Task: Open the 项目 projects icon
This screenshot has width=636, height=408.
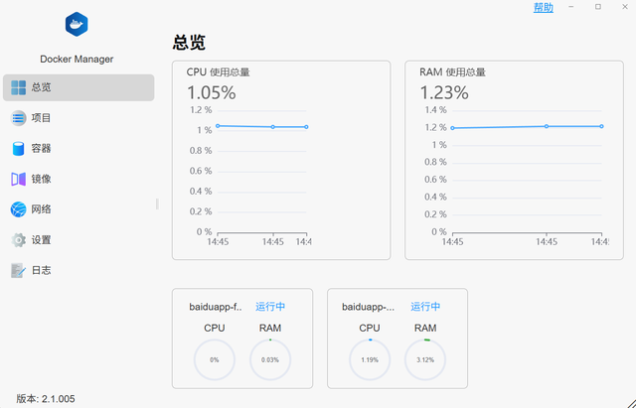Action: pos(19,118)
